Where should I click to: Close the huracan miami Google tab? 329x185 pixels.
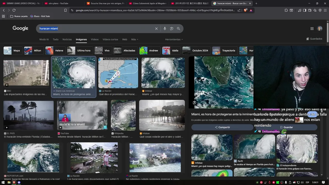[x=250, y=3]
